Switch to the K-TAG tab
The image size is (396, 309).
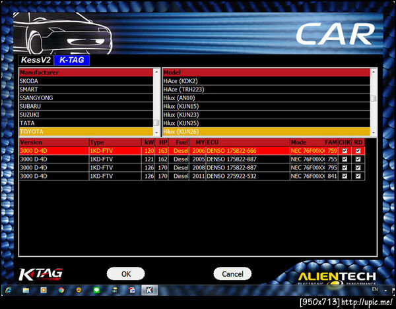point(72,60)
